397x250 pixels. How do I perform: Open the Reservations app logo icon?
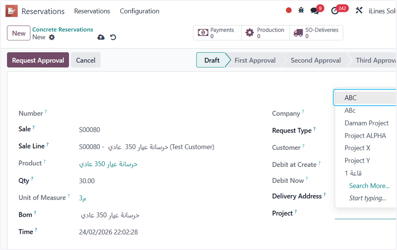point(12,11)
